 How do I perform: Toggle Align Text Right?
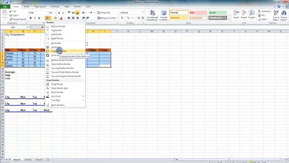point(77,18)
